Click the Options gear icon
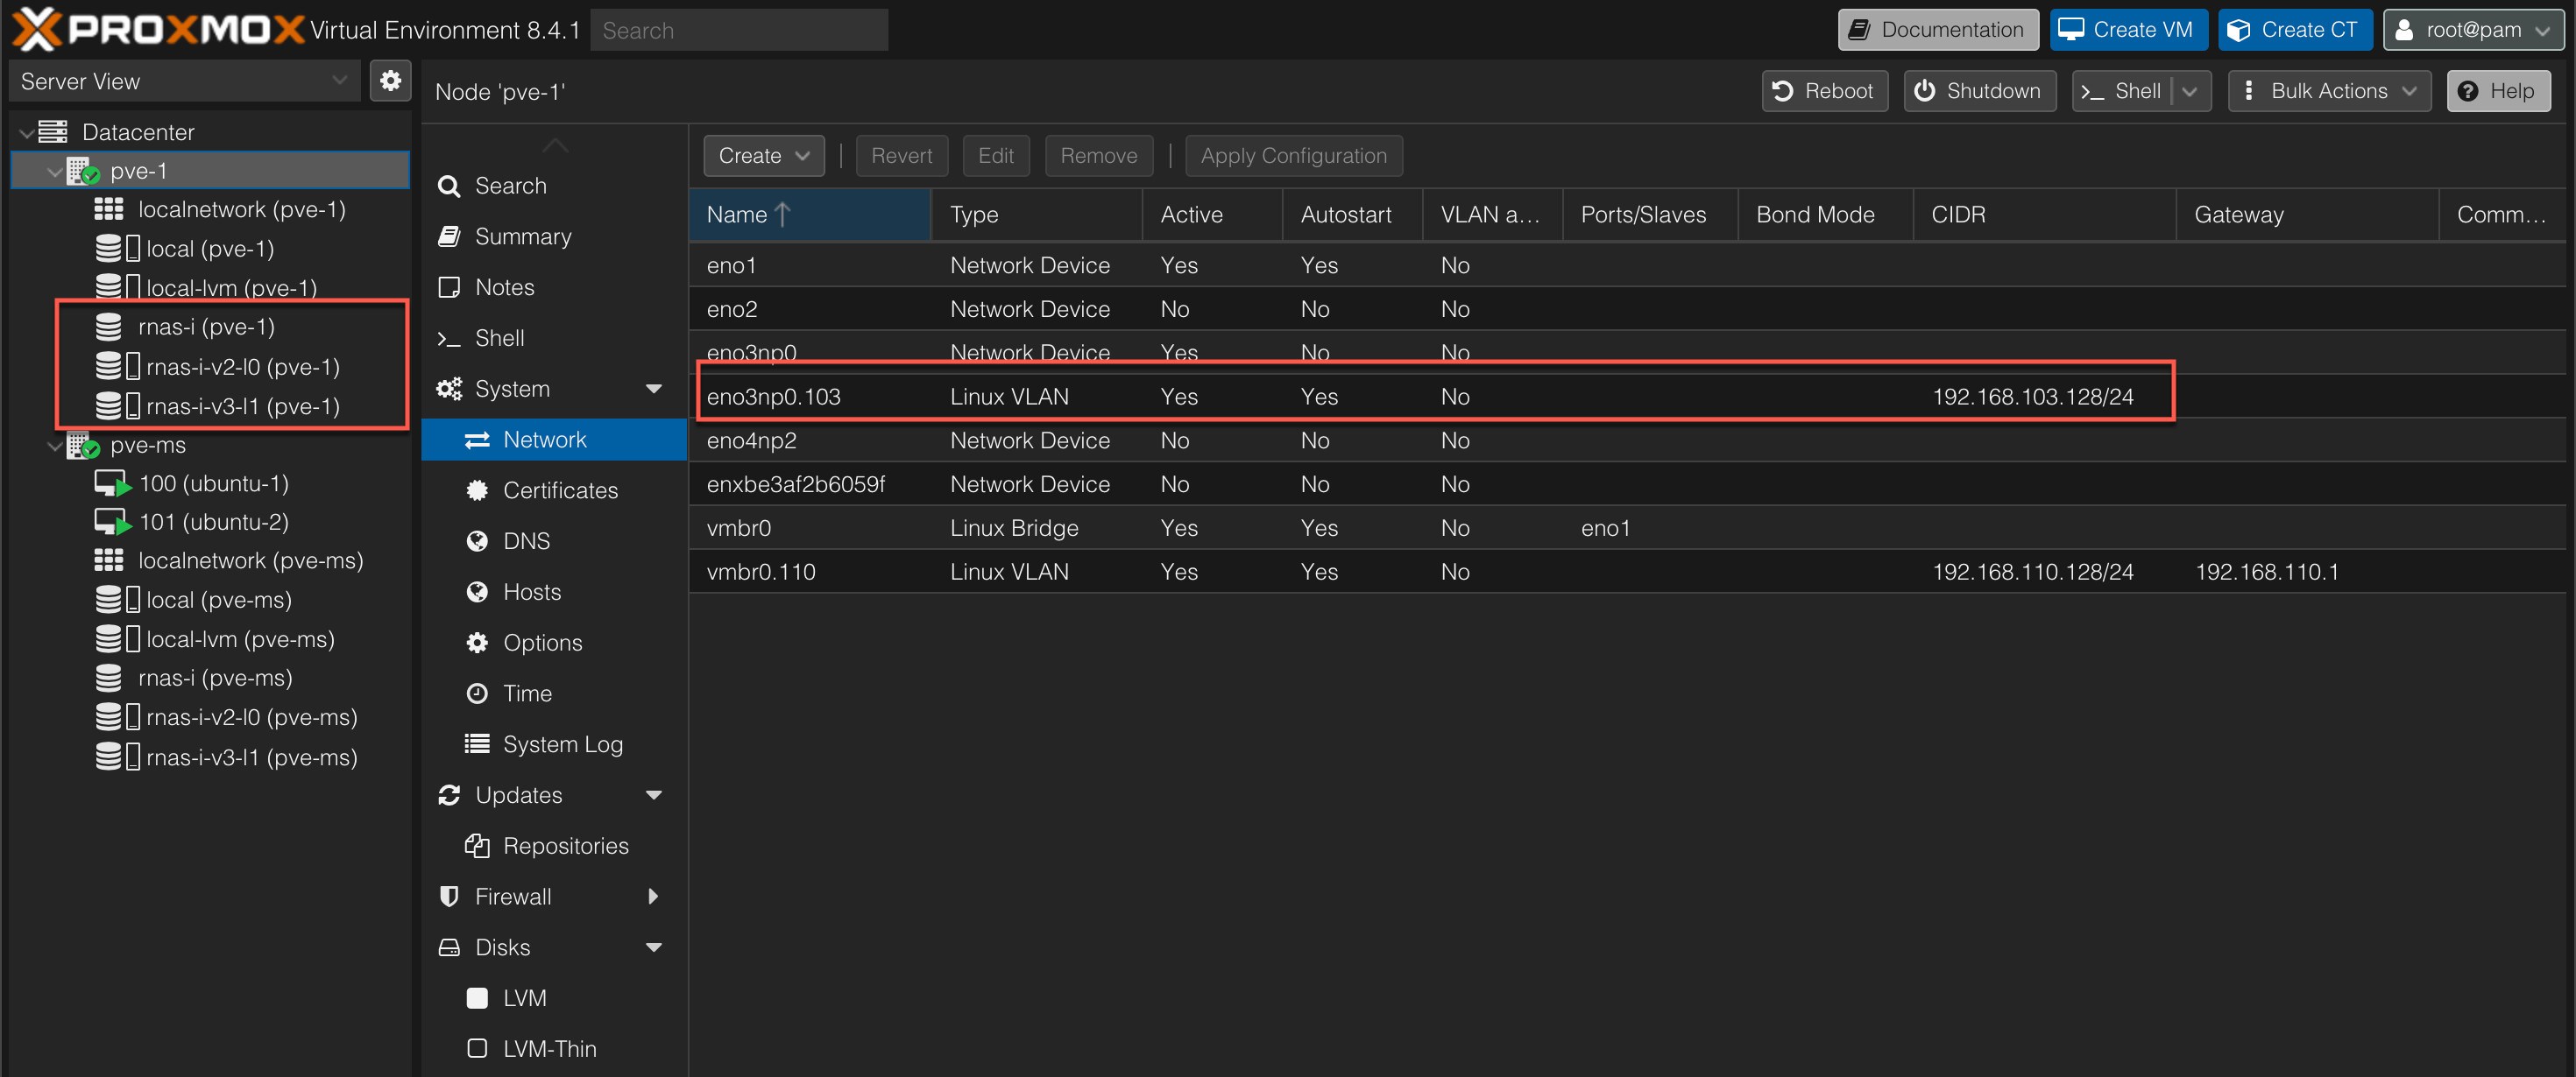The image size is (2576, 1077). (477, 643)
